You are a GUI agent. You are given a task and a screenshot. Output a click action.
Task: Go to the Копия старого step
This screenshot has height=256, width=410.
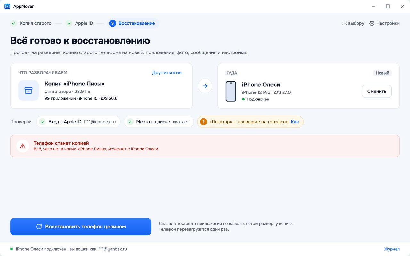pyautogui.click(x=31, y=23)
